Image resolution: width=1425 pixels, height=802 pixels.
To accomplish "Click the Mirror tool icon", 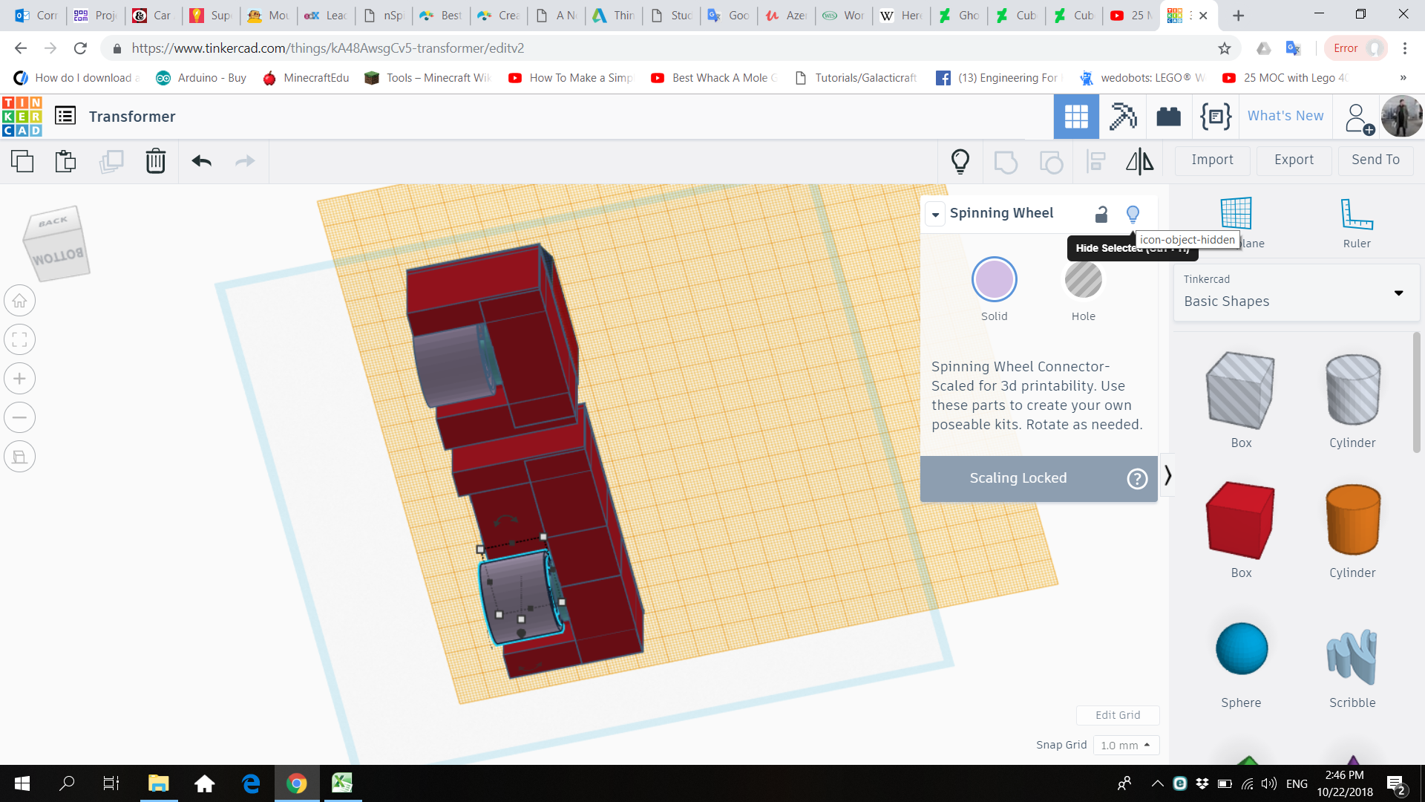I will 1139,160.
